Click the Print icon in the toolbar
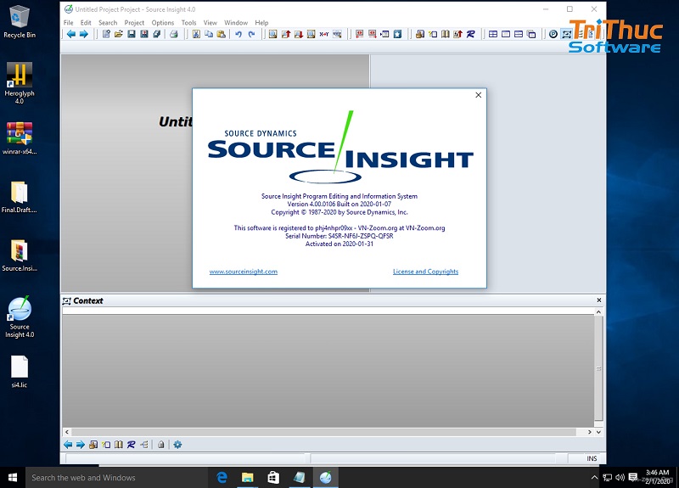This screenshot has height=488, width=679. [173, 34]
